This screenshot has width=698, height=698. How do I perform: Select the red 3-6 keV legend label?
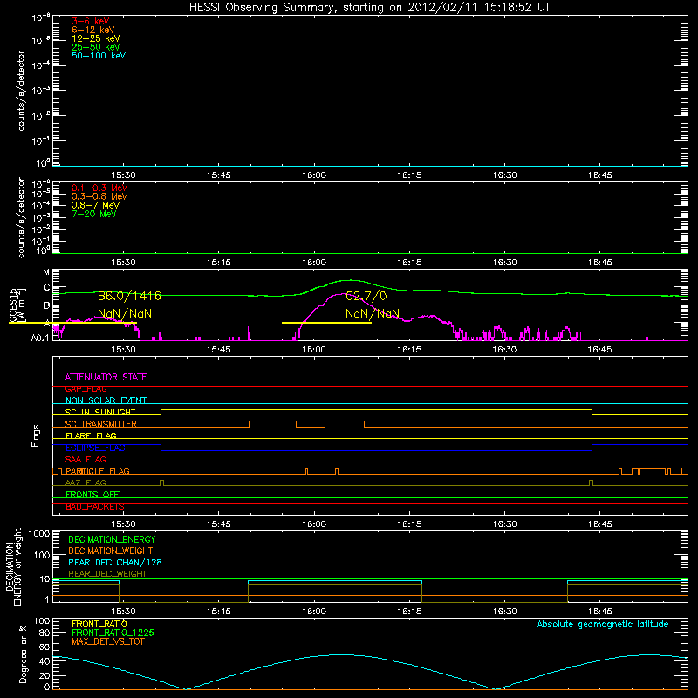tap(91, 21)
